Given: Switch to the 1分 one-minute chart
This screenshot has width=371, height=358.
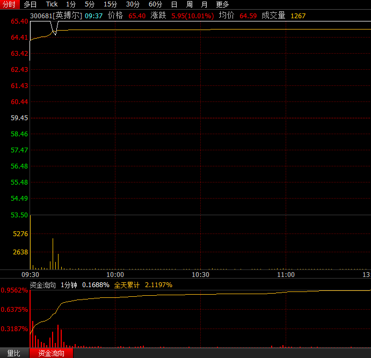Looking at the screenshot, I should (71, 4).
